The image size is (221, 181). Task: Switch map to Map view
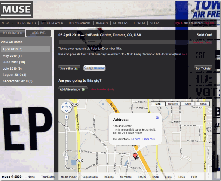coord(158,104)
